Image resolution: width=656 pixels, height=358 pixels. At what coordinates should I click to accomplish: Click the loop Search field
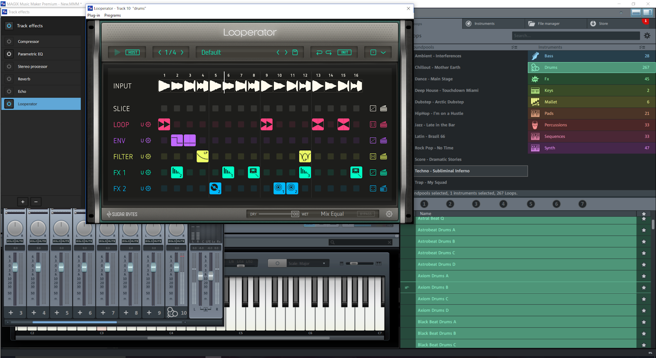coord(576,36)
